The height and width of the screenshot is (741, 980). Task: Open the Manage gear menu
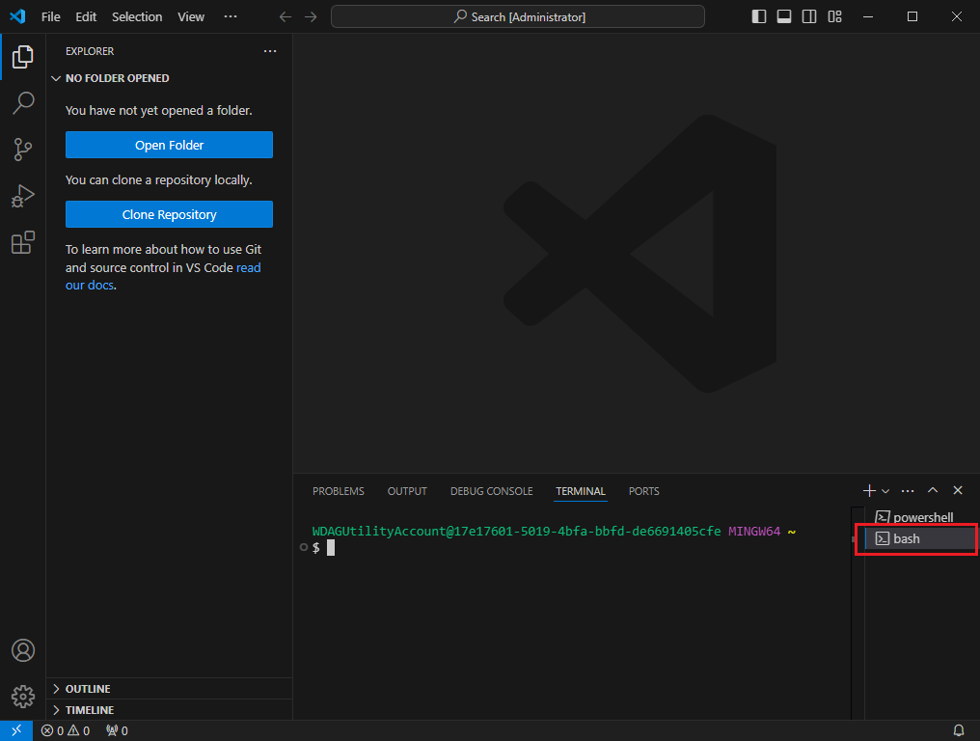[23, 696]
